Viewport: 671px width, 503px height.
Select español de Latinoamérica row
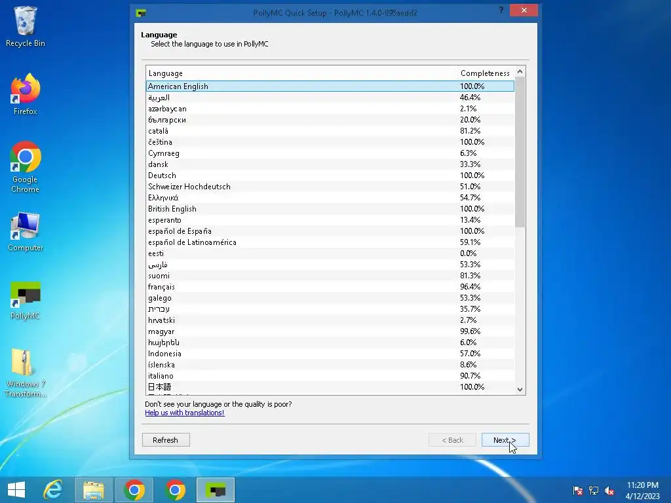(330, 242)
